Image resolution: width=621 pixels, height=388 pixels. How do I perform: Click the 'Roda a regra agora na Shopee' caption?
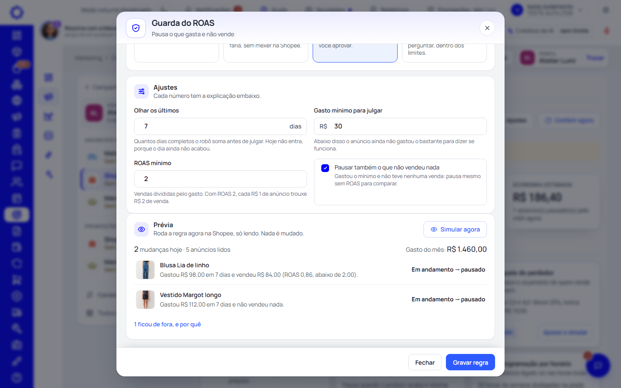[229, 233]
